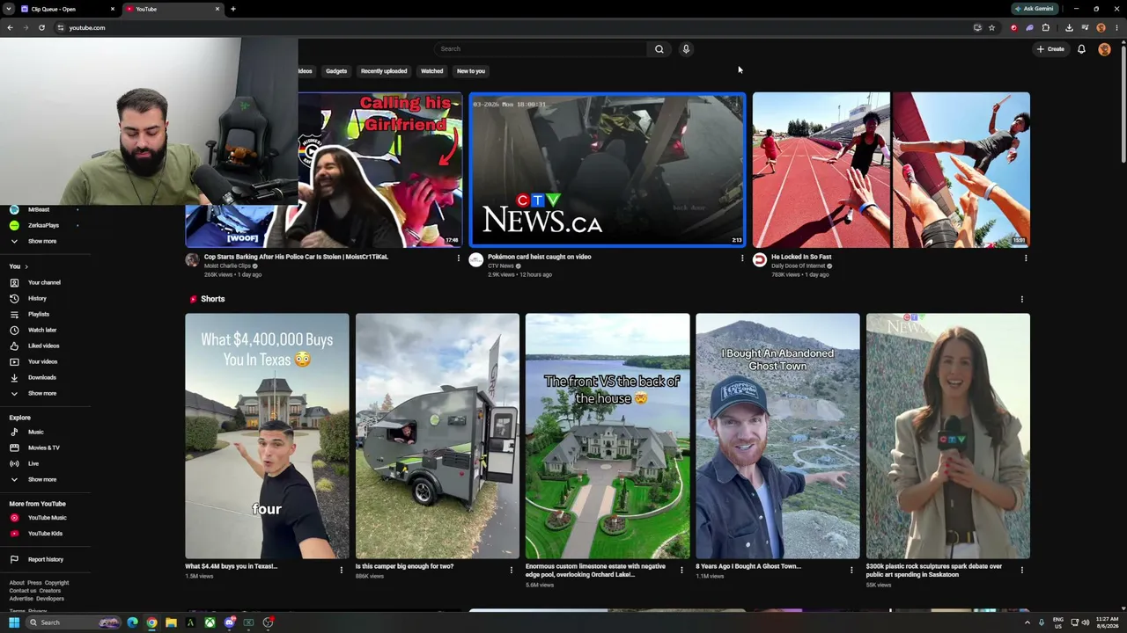Image resolution: width=1127 pixels, height=633 pixels.
Task: Browse Movies & TV under Explore
Action: click(x=44, y=447)
